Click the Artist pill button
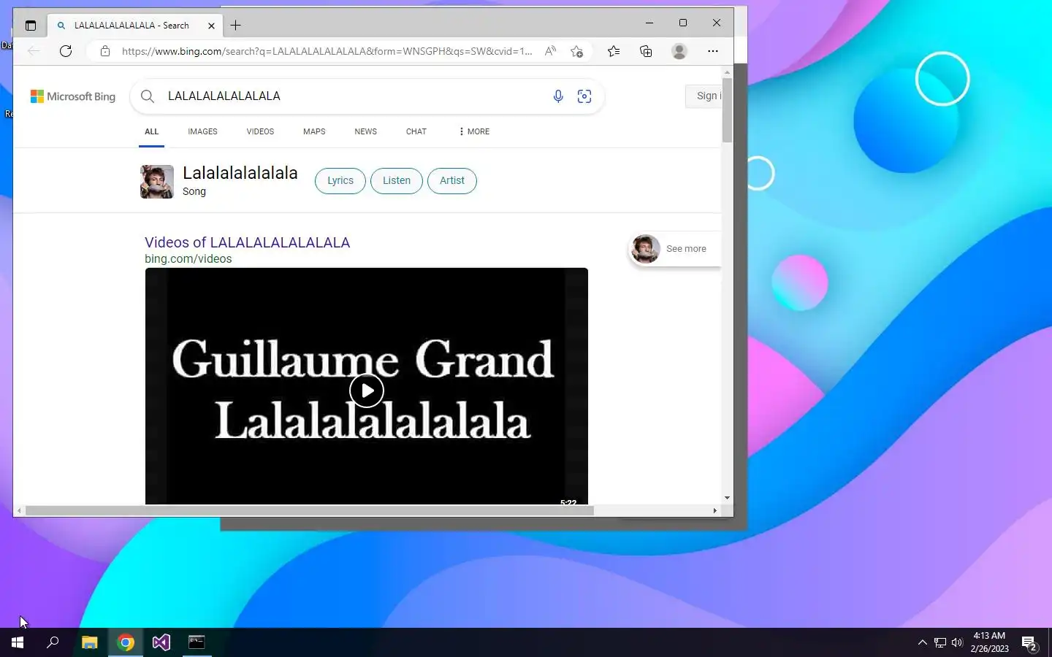 (x=452, y=181)
